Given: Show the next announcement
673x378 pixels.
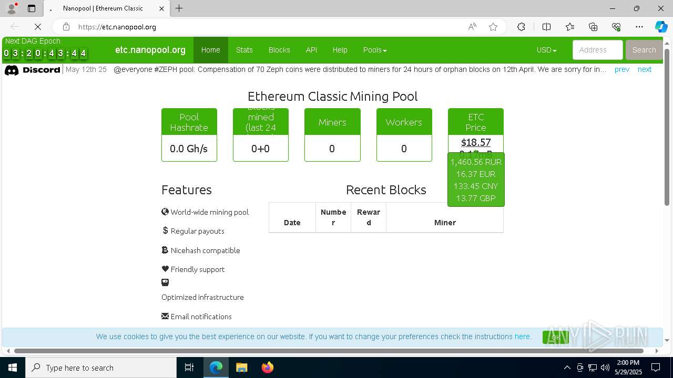Looking at the screenshot, I should pyautogui.click(x=644, y=69).
